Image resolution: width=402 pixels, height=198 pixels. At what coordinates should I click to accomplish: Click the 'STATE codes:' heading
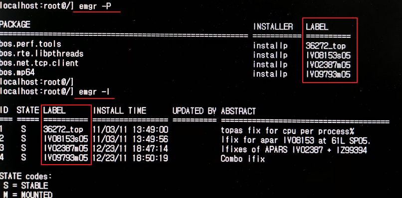coord(26,176)
